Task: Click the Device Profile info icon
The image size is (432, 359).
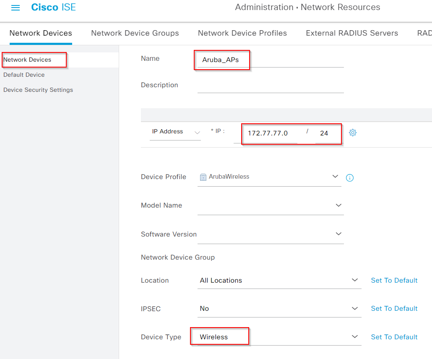Action: click(350, 178)
